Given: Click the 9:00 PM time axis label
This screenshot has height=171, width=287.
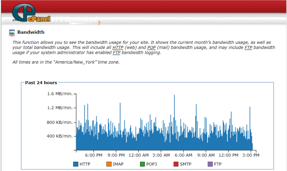Looking at the screenshot, I should point(116,155).
